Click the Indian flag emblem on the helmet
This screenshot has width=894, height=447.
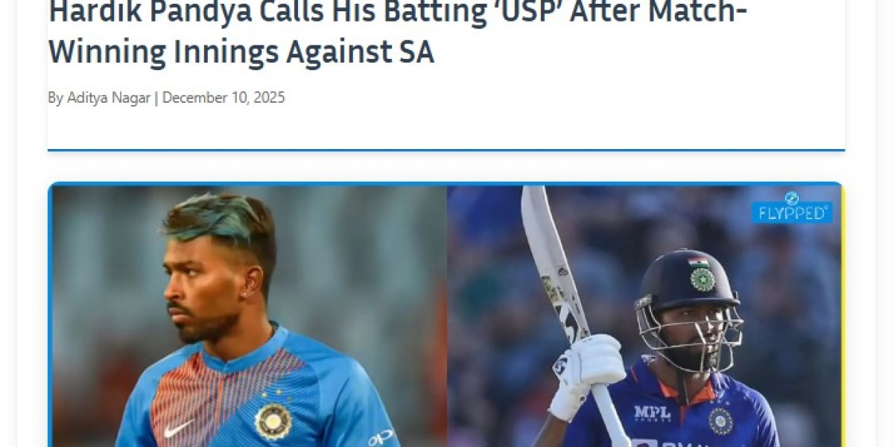point(698,262)
